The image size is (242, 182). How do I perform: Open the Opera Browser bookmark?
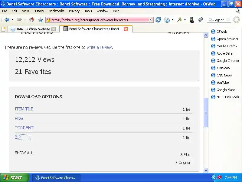tap(225, 39)
